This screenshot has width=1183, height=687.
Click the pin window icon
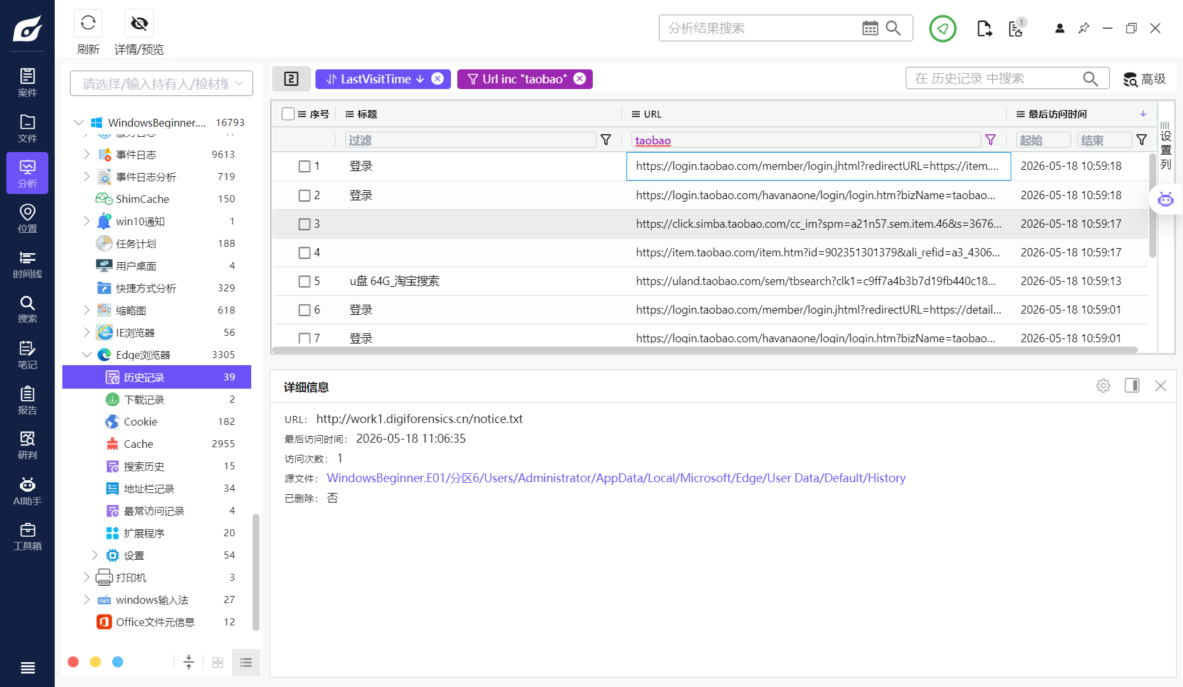[x=1084, y=28]
